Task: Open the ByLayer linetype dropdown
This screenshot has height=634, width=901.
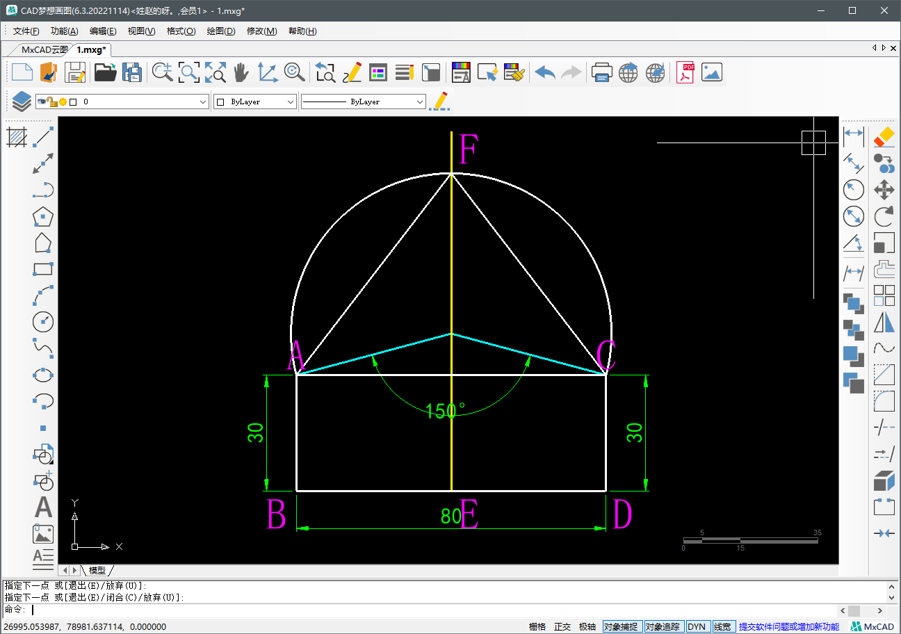Action: click(363, 101)
